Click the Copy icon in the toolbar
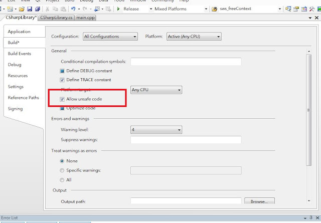 click(x=55, y=9)
